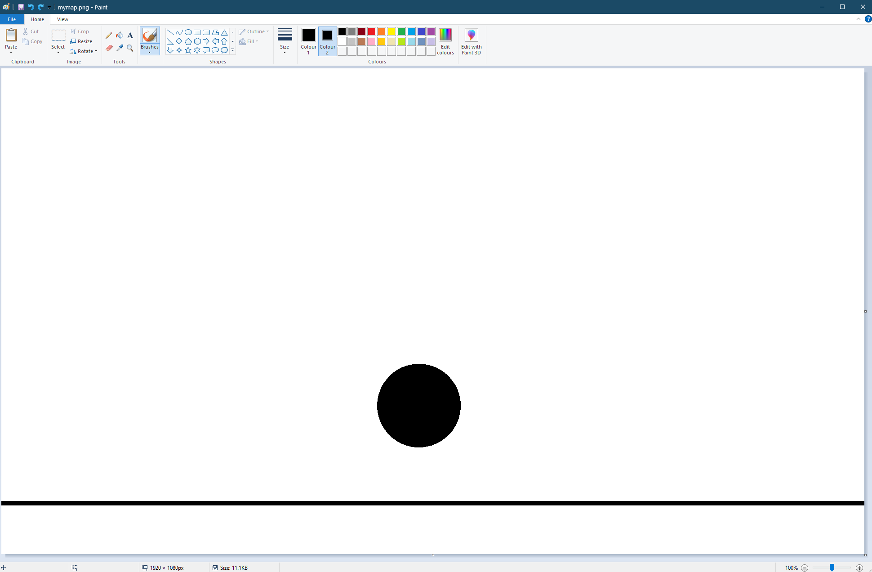Click the Resize button

coord(81,41)
